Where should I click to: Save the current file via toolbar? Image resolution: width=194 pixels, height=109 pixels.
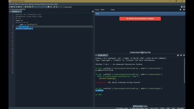pyautogui.click(x=14, y=7)
